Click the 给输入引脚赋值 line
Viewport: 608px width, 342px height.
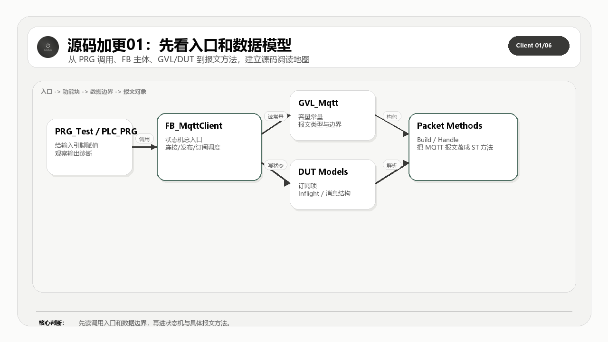click(77, 145)
